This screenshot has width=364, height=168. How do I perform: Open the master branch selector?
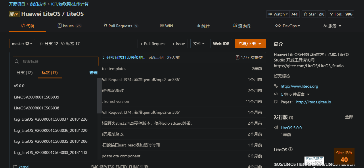click(22, 43)
